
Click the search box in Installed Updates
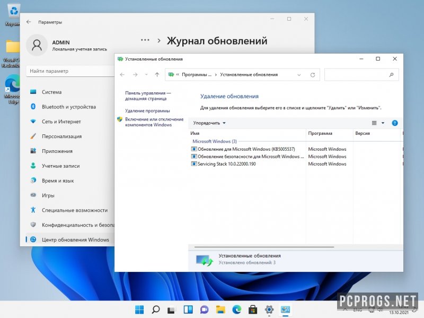(361, 75)
